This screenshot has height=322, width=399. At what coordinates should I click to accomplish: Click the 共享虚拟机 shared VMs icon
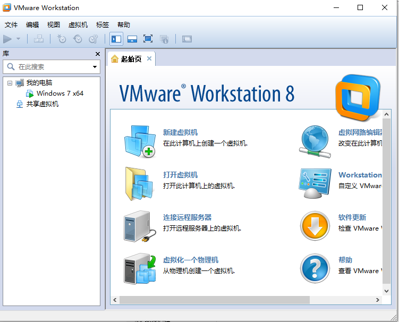[20, 104]
